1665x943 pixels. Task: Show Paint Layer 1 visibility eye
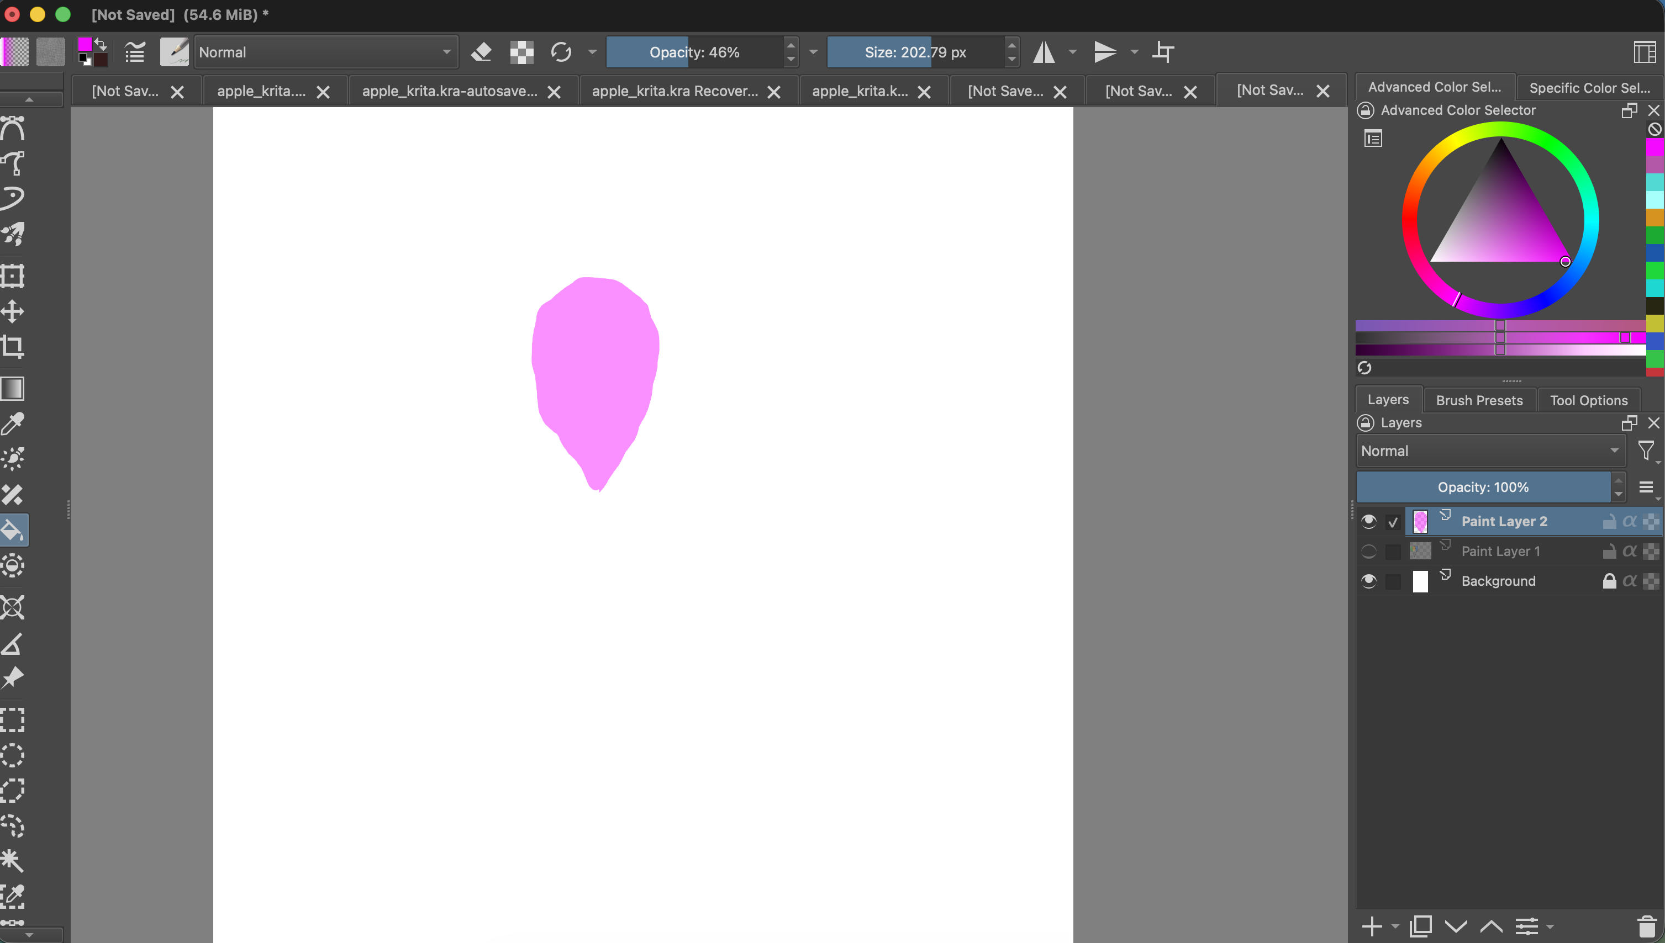point(1368,551)
